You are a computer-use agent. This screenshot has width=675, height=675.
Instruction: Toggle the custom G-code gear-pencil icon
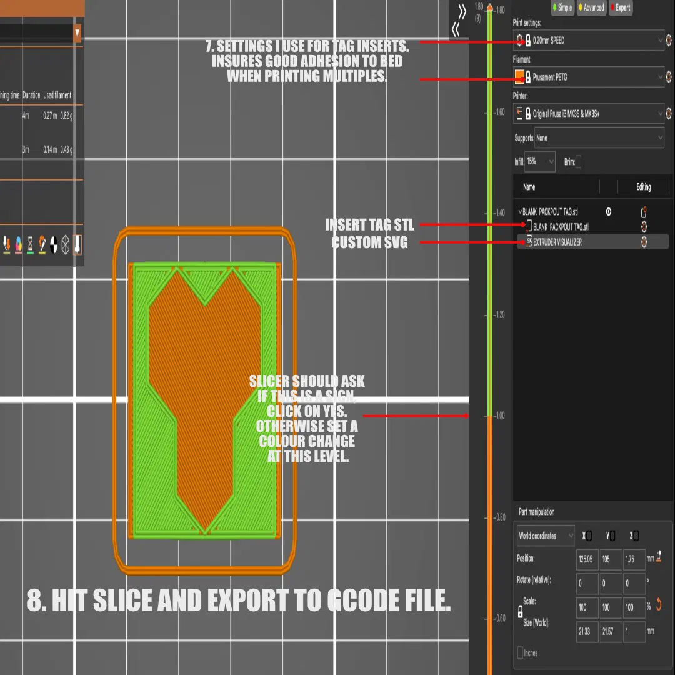coord(42,244)
